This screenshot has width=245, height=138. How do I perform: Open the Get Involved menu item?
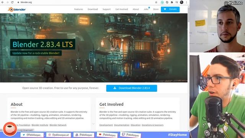click(x=122, y=9)
